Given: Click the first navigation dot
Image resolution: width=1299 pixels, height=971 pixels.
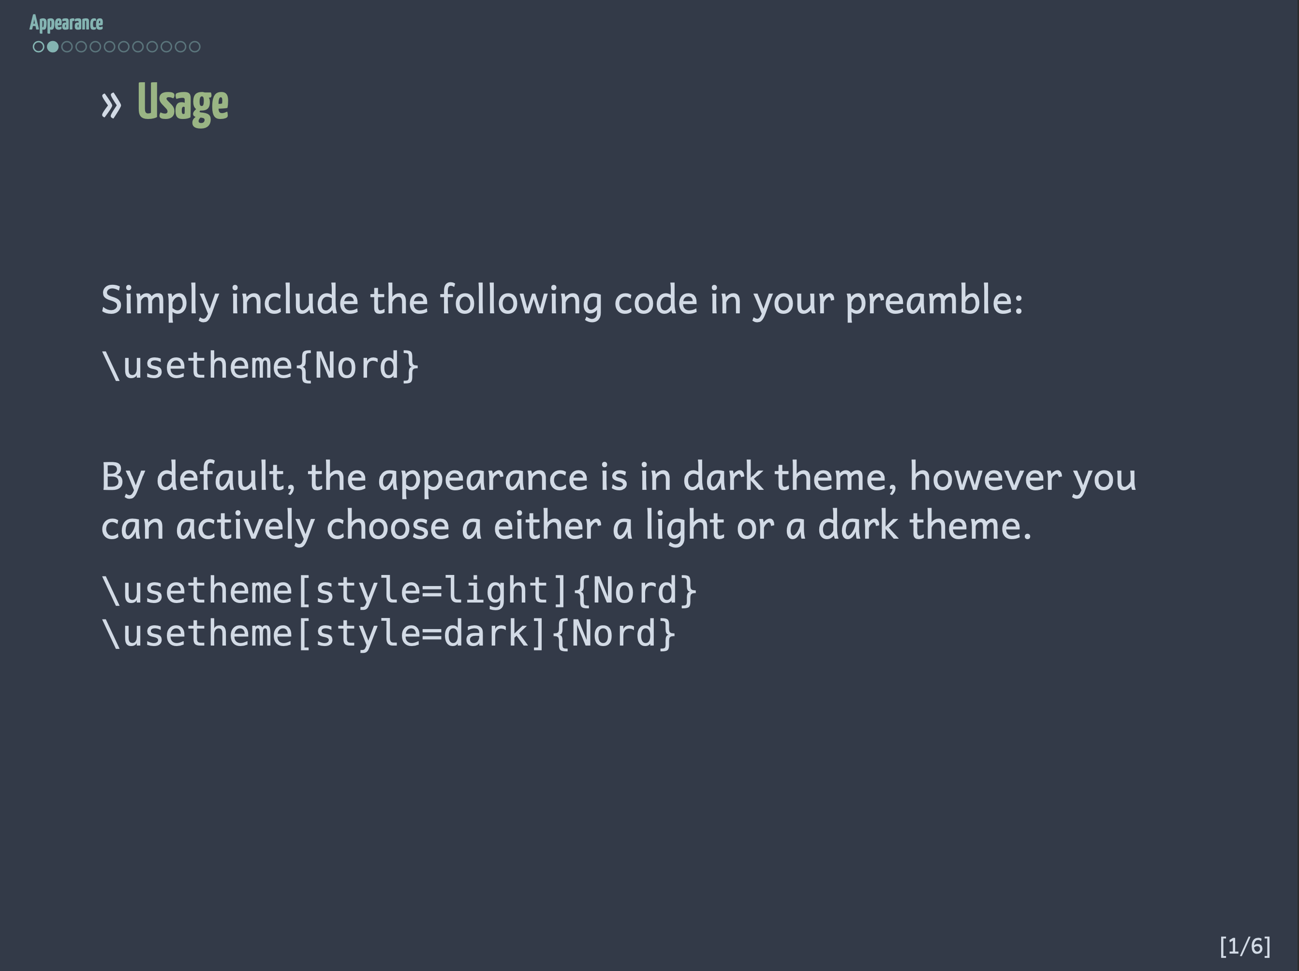Looking at the screenshot, I should pos(38,47).
